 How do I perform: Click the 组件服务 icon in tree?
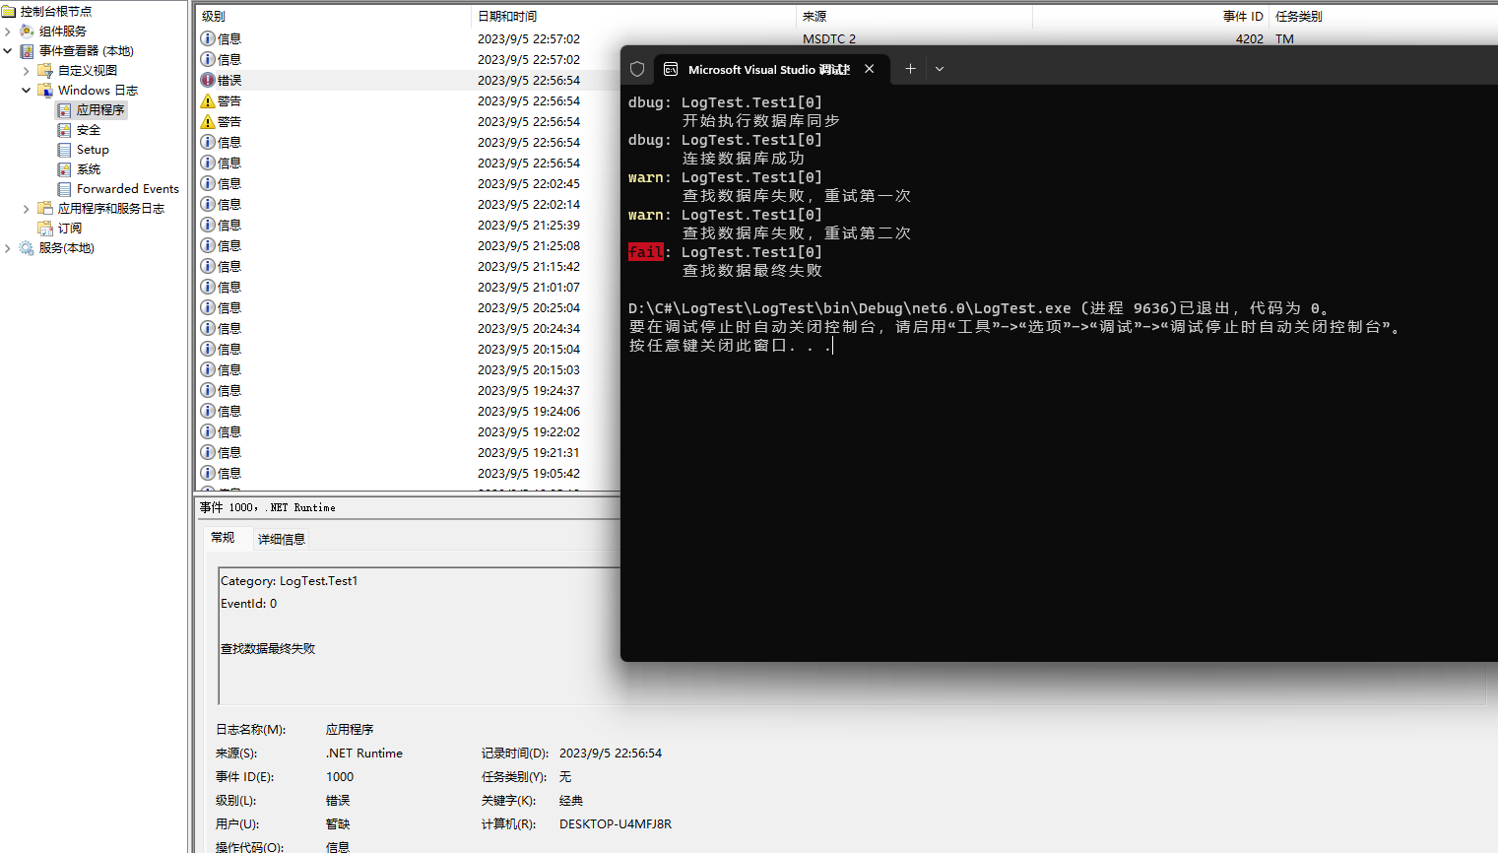pos(27,32)
